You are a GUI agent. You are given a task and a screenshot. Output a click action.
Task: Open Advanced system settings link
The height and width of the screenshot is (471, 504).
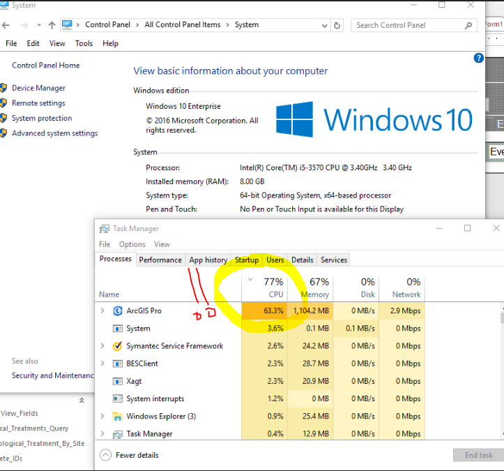point(55,133)
